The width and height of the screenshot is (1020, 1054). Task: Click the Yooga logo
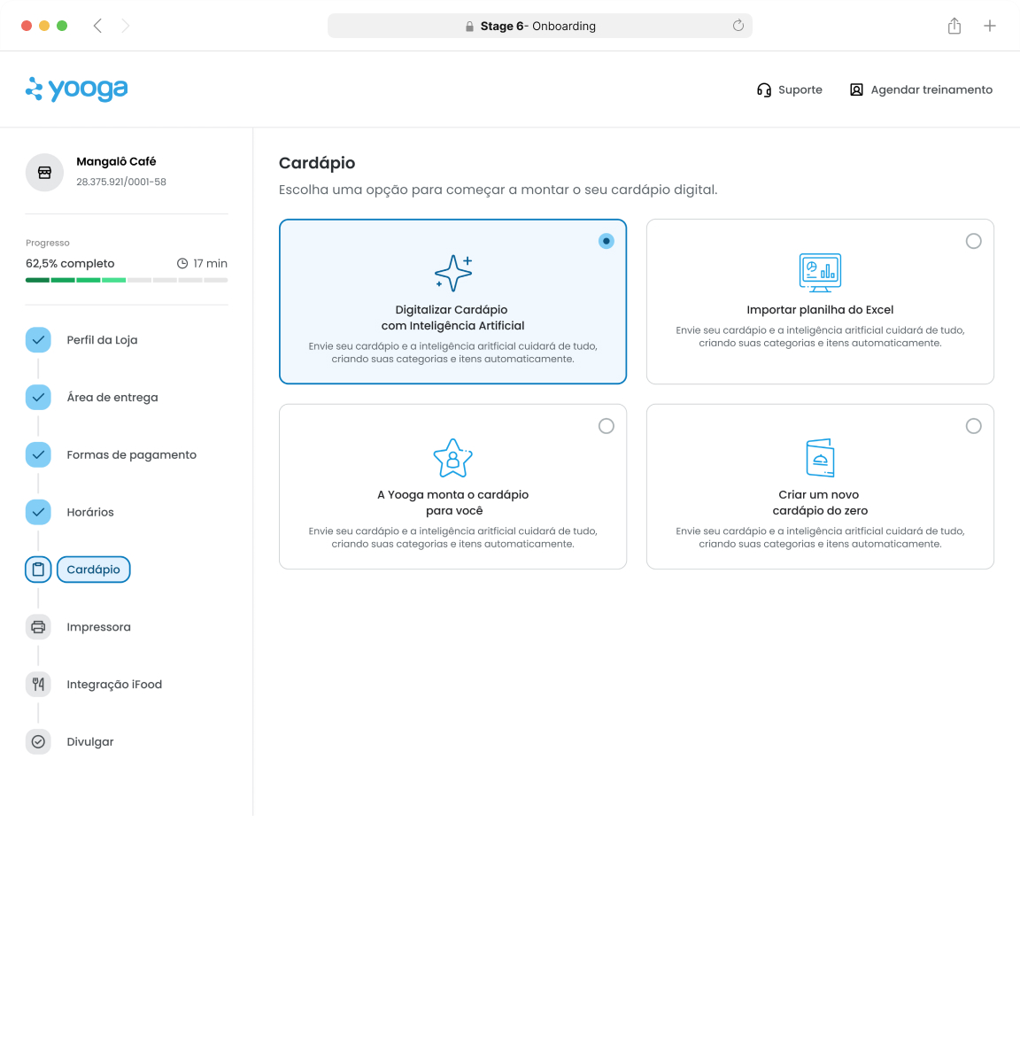coord(77,89)
